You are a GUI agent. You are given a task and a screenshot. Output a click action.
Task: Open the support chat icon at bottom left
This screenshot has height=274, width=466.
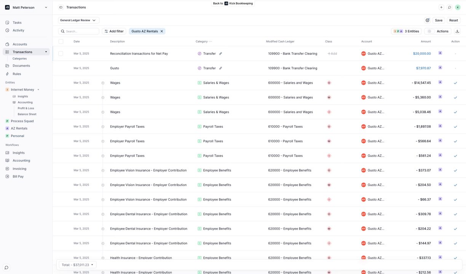pos(6,268)
